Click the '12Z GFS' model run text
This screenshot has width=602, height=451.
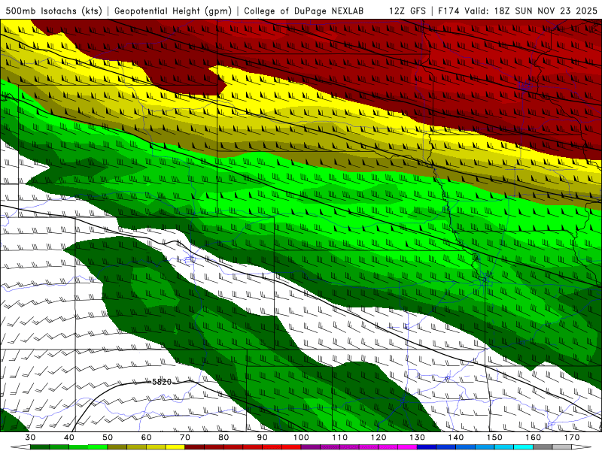point(407,11)
